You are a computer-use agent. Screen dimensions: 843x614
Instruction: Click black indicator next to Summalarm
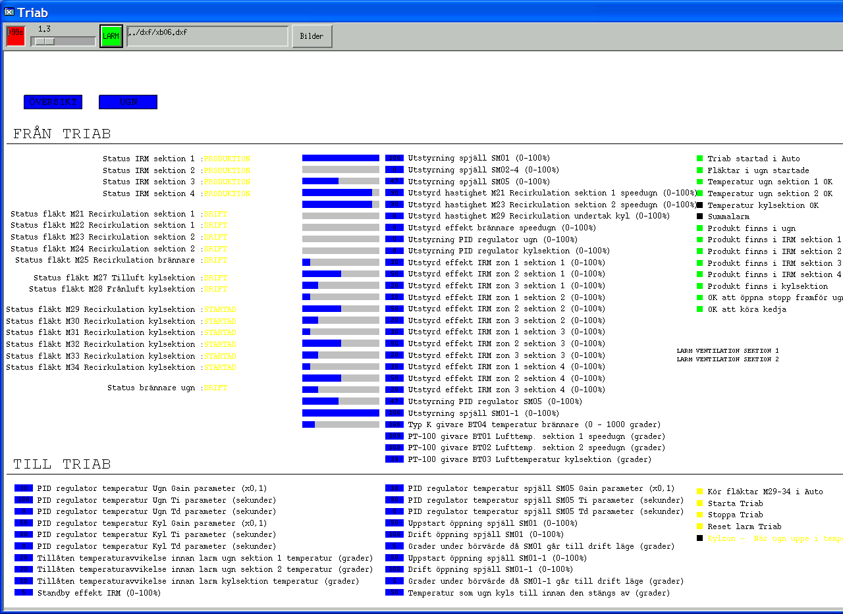[700, 217]
